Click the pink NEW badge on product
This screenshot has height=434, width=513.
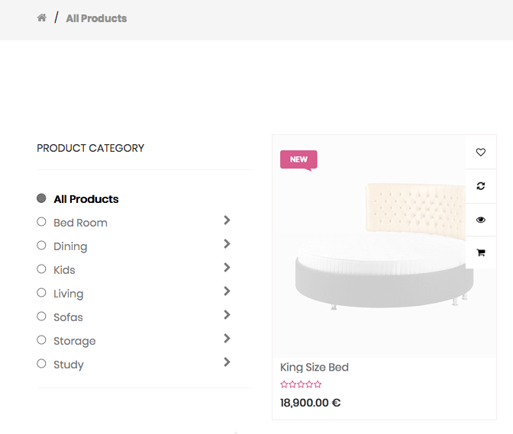(x=298, y=159)
